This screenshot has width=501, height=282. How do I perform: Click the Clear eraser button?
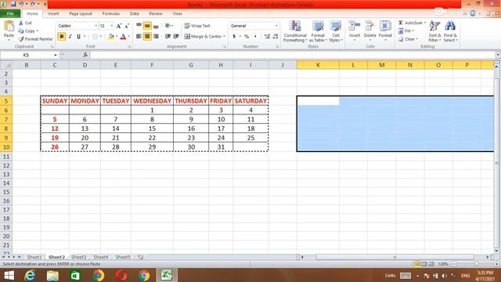(408, 39)
